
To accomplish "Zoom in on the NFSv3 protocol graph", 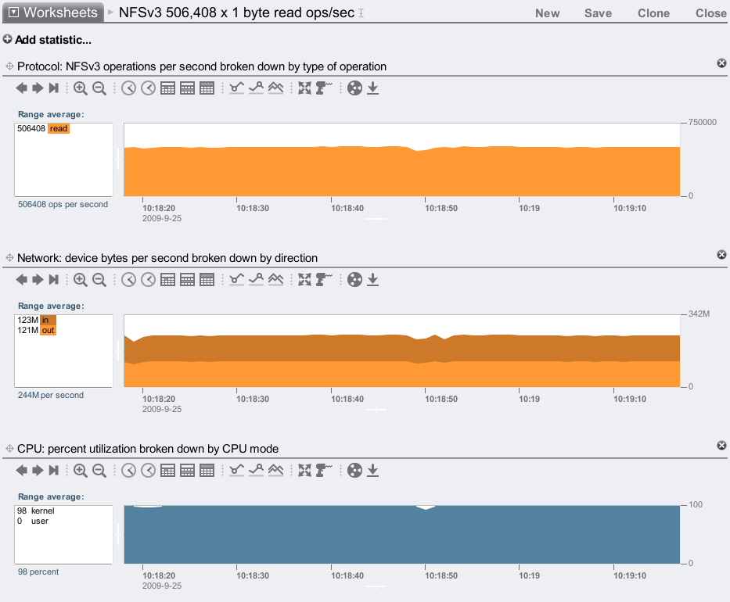I will pos(81,88).
